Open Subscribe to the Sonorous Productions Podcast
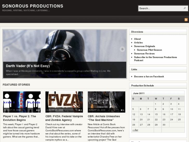The image size is (189, 142). (x=155, y=59)
